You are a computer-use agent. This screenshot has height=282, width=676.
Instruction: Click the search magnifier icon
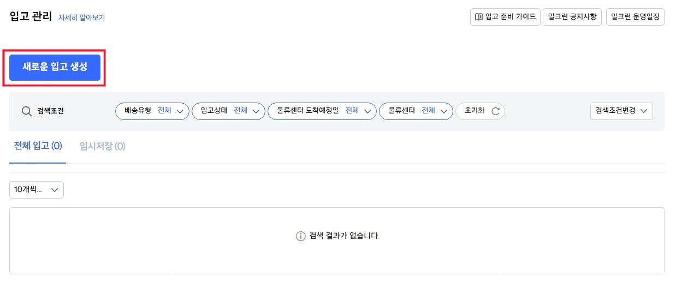tap(27, 111)
